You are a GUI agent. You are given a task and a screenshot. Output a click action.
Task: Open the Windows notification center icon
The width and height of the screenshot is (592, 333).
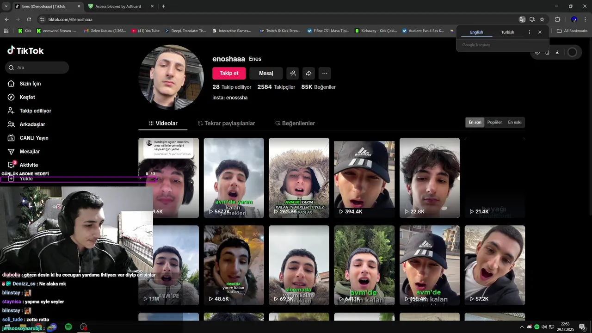coord(582,327)
